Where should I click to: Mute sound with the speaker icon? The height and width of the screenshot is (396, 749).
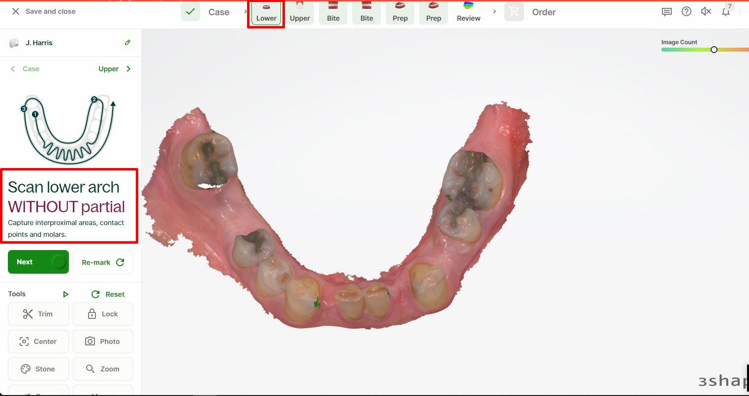706,12
